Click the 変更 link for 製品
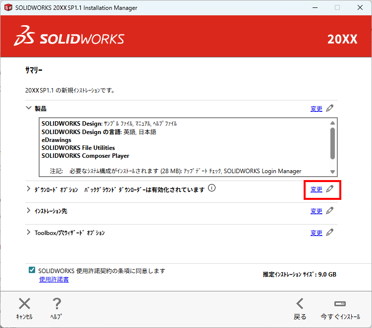Image resolution: width=372 pixels, height=328 pixels. (316, 109)
